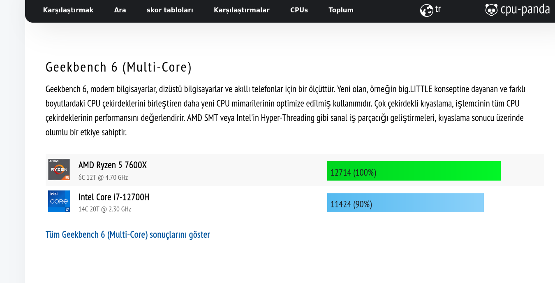Click the Intel Core i7 processor badge
This screenshot has height=283, width=555.
coord(59,201)
